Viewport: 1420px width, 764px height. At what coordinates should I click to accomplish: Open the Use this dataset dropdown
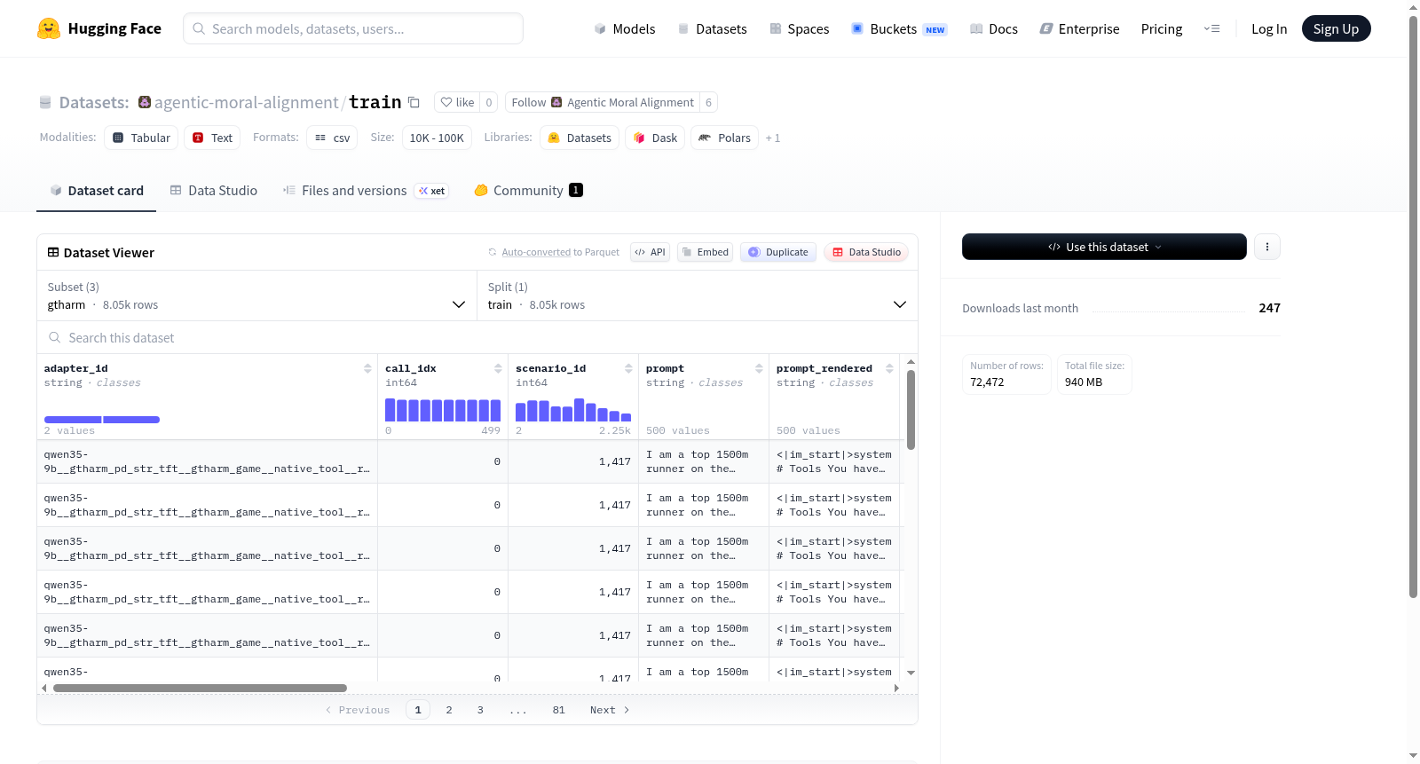click(x=1104, y=247)
